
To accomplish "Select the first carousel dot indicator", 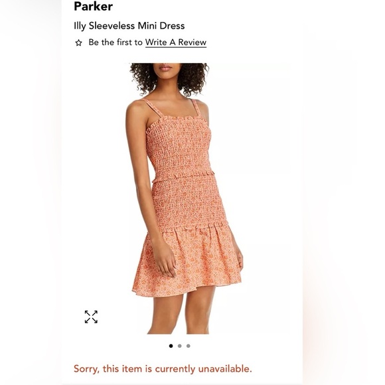I will coord(171,346).
